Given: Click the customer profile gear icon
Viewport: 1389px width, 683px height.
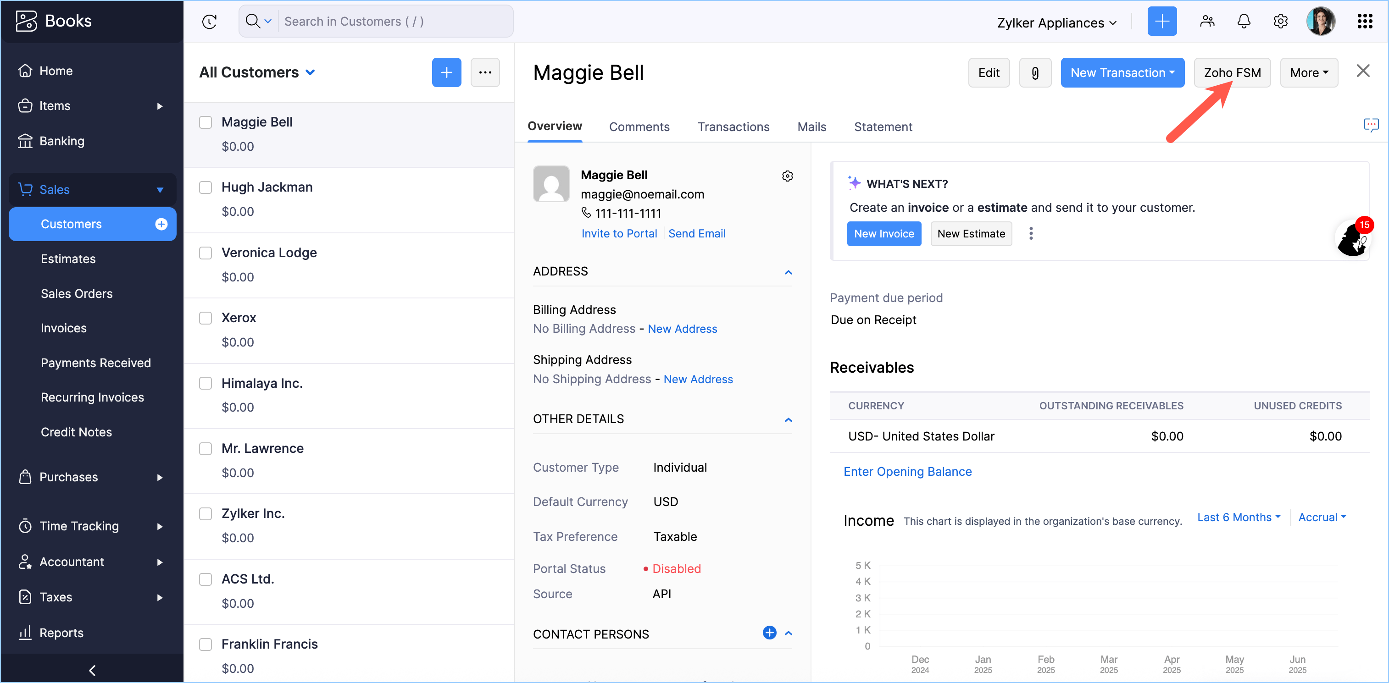Looking at the screenshot, I should (787, 176).
